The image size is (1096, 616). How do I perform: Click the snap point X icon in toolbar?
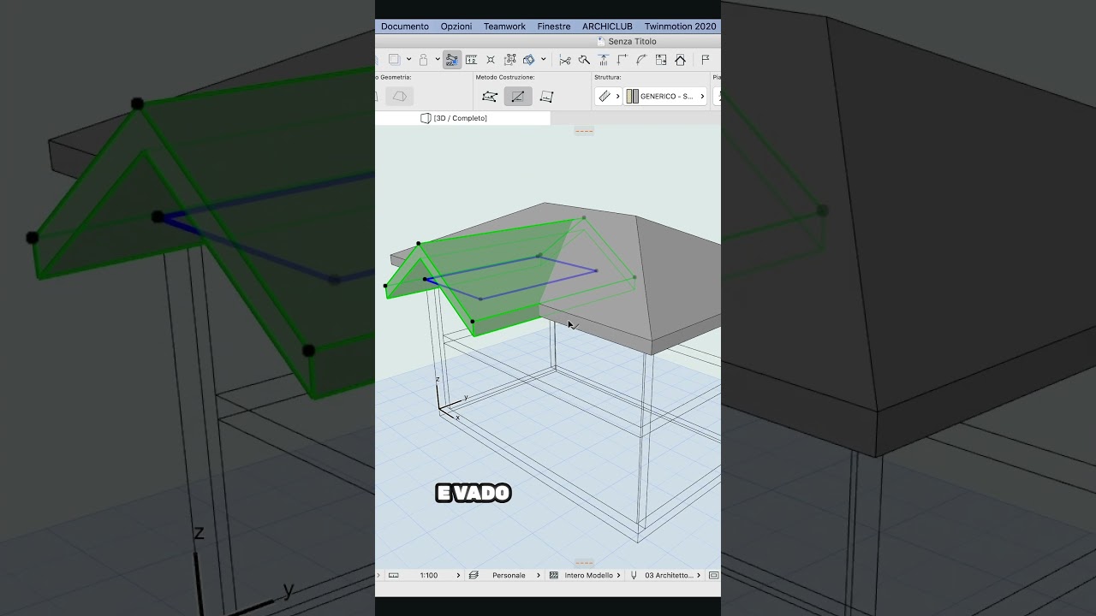491,60
